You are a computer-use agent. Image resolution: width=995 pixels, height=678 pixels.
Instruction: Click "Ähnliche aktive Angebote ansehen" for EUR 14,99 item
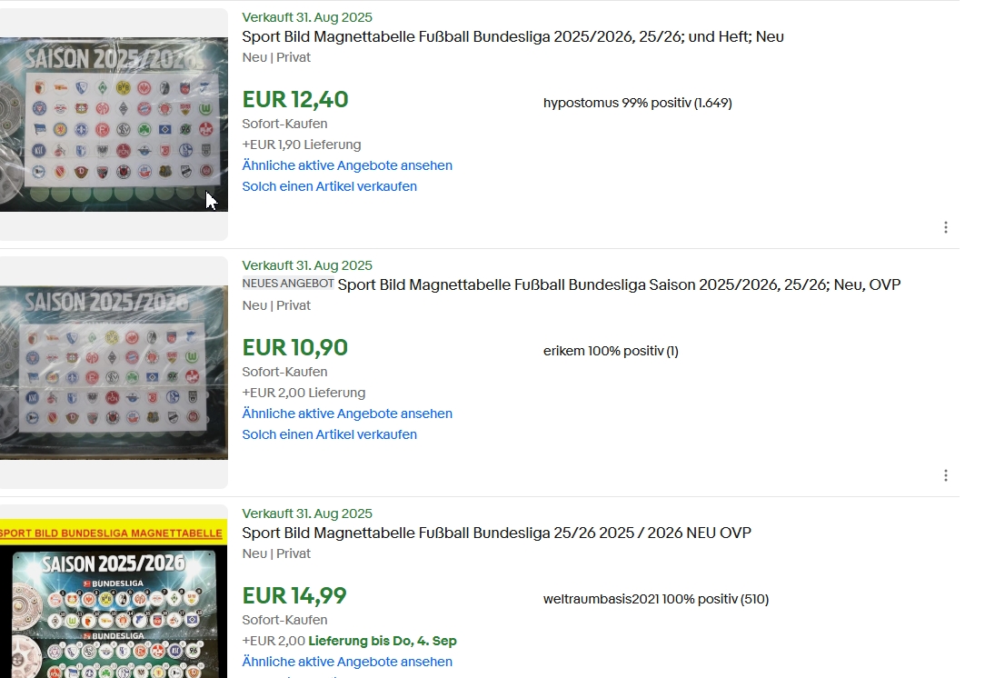click(x=347, y=662)
